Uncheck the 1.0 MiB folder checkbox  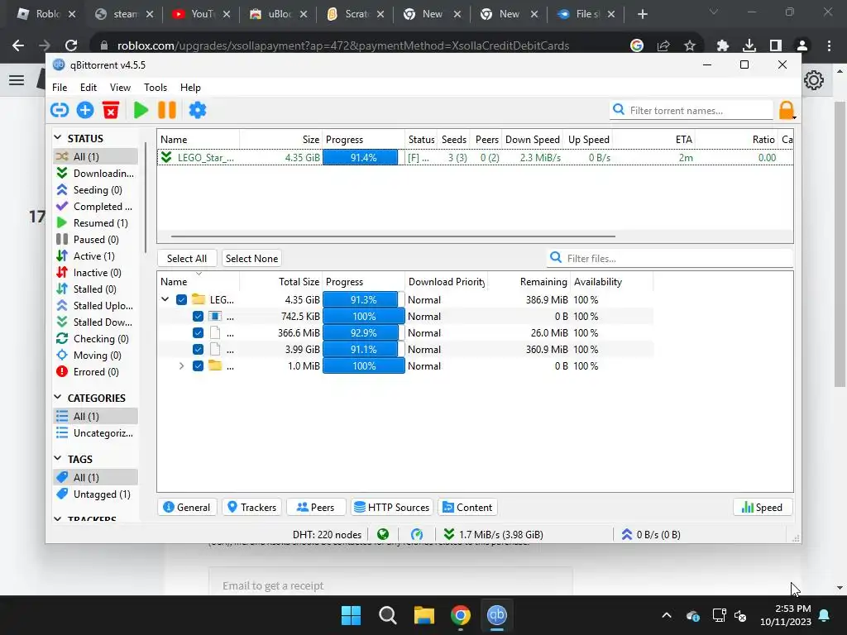(x=199, y=366)
